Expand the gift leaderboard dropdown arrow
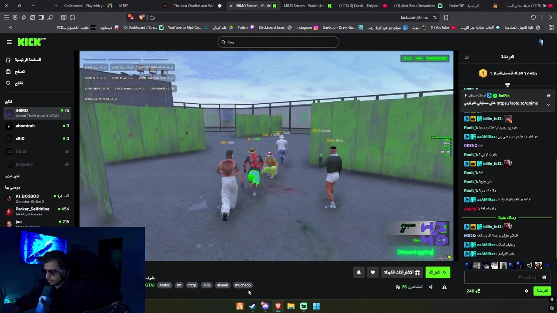Viewport: 557px width, 313px height. click(507, 85)
